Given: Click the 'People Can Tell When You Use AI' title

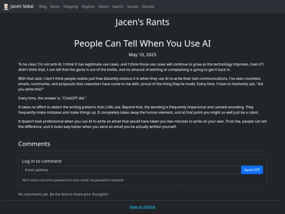Looking at the screenshot, I should [142, 44].
